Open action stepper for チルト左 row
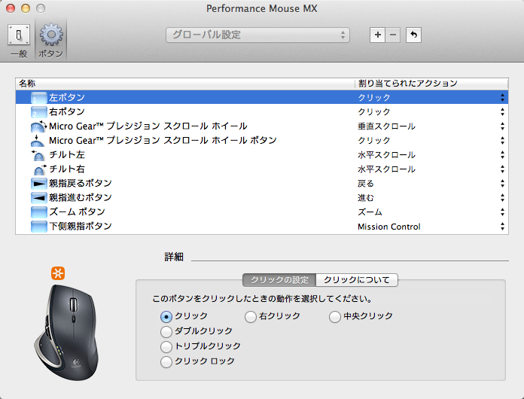 click(502, 155)
